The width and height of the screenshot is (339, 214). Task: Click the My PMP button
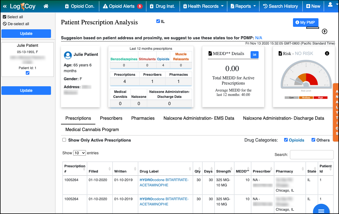coord(305,23)
